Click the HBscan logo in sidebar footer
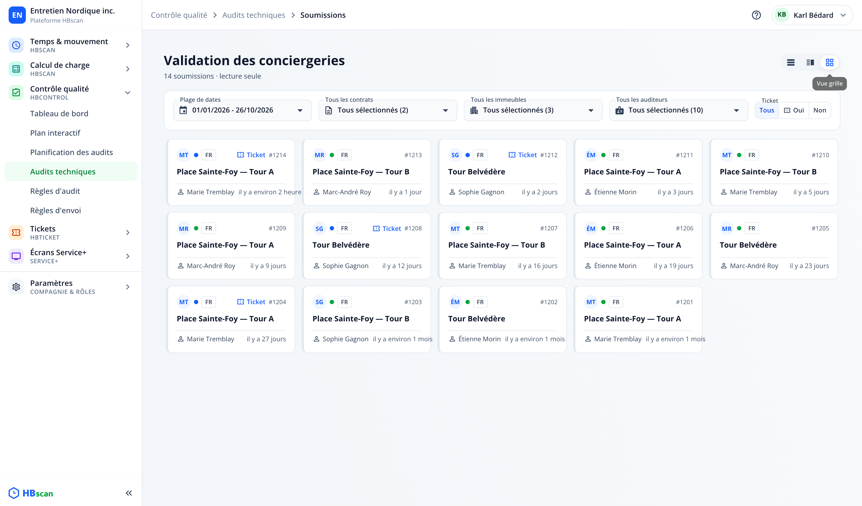862x506 pixels. pyautogui.click(x=31, y=493)
